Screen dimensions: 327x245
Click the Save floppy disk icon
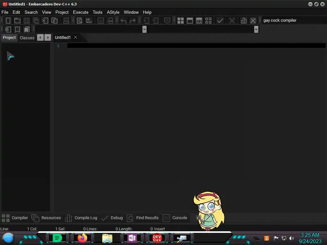(27, 20)
